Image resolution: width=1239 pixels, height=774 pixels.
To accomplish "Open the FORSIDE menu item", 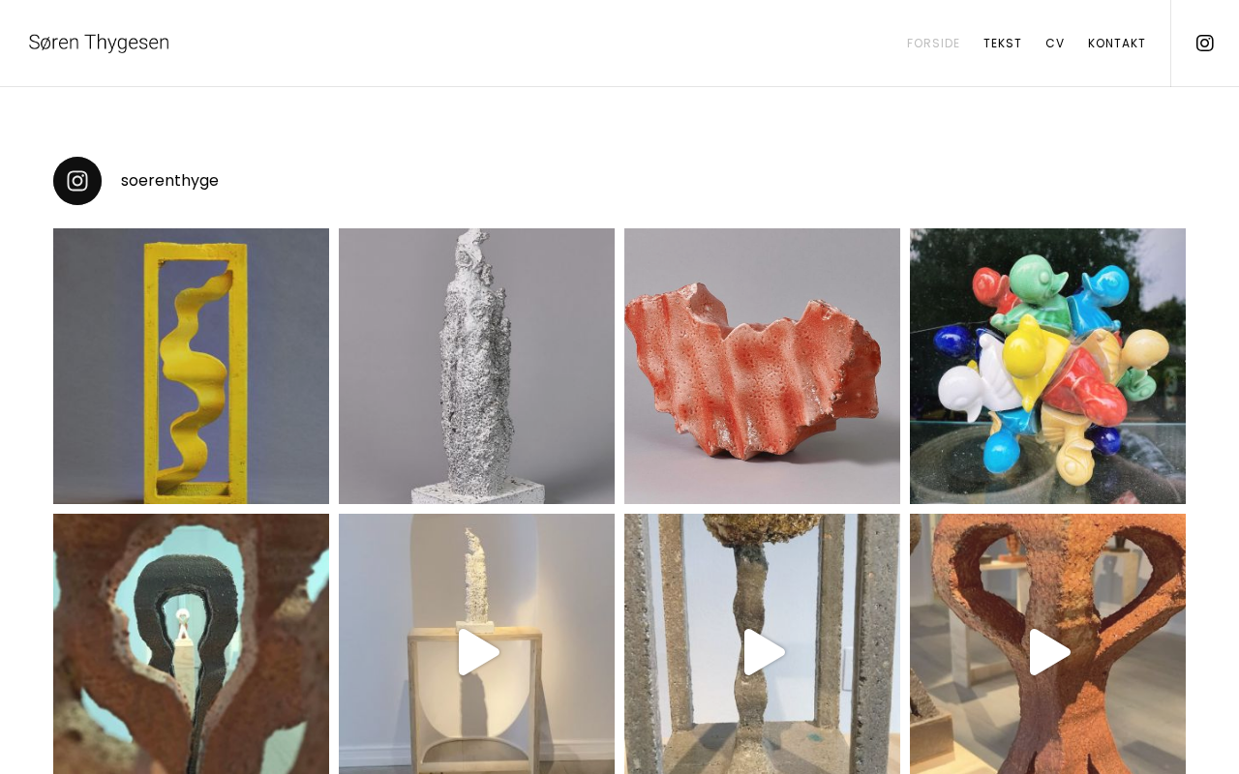I will (x=933, y=44).
